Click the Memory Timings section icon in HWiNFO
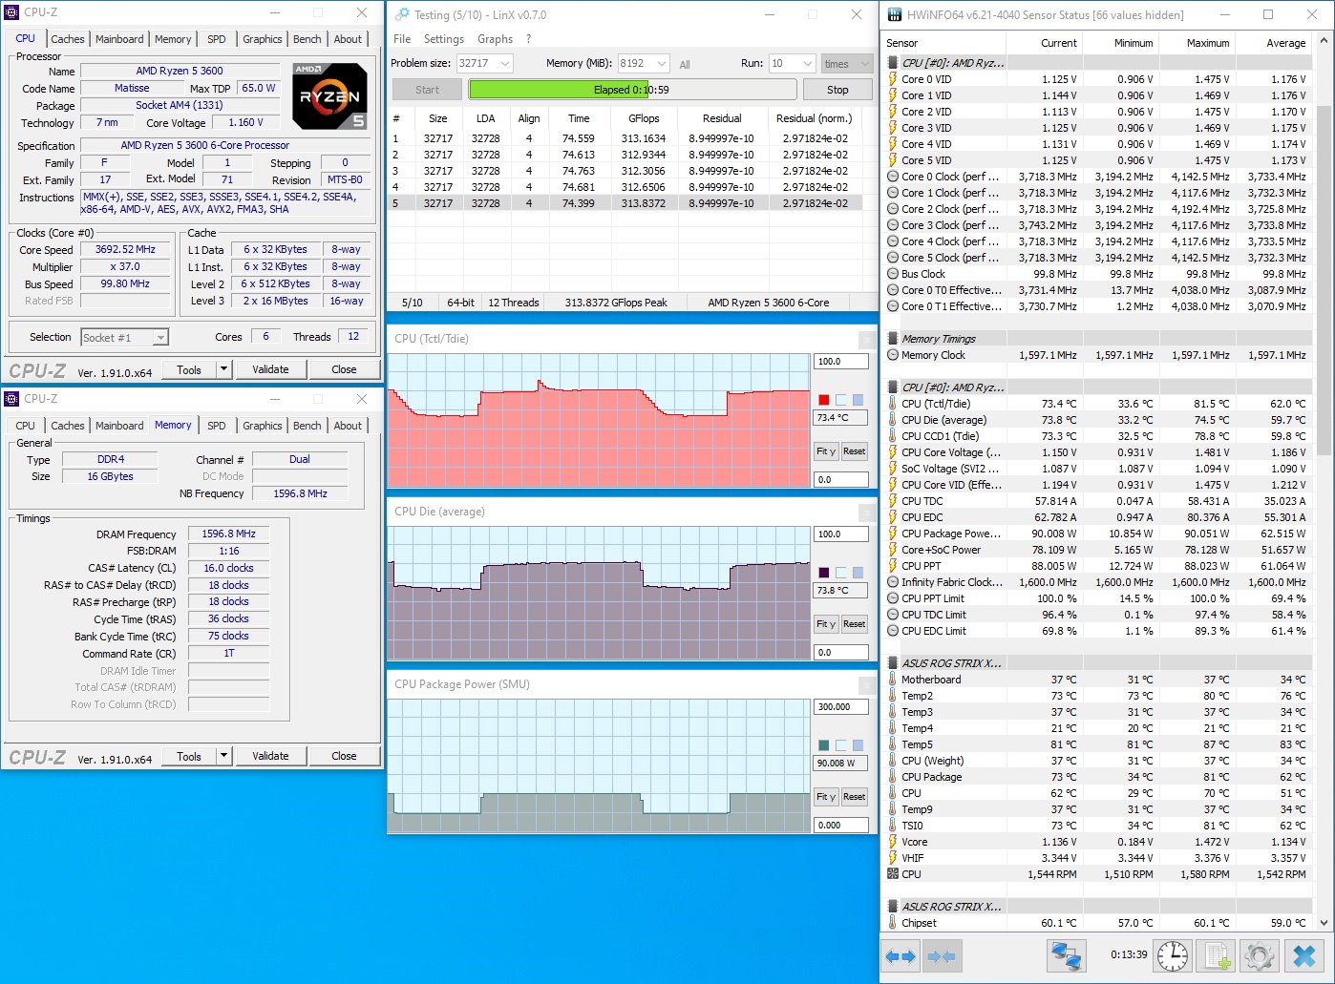 [x=893, y=339]
